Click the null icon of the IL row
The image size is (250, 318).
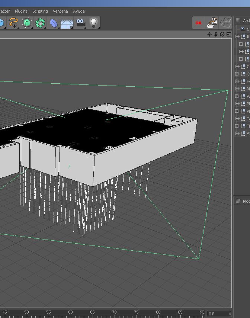(243, 36)
